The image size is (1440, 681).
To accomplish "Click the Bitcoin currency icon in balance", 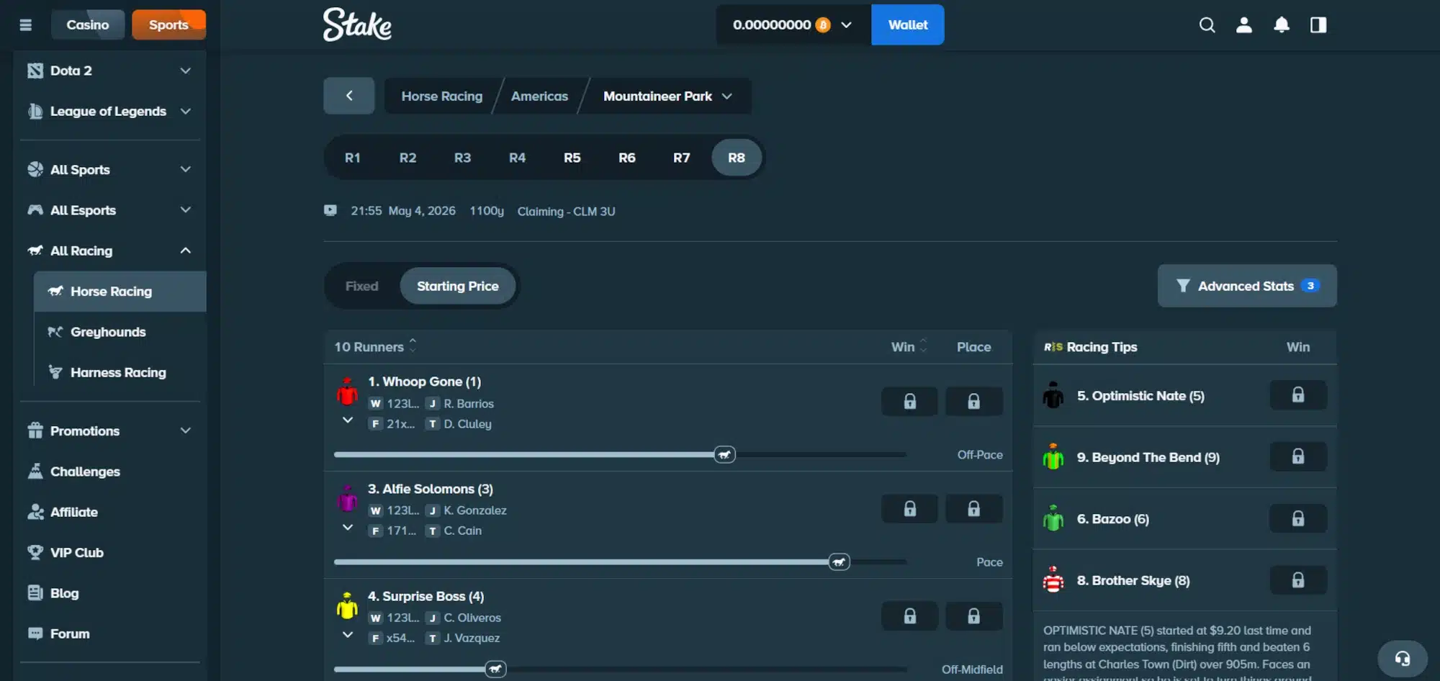I will click(823, 25).
